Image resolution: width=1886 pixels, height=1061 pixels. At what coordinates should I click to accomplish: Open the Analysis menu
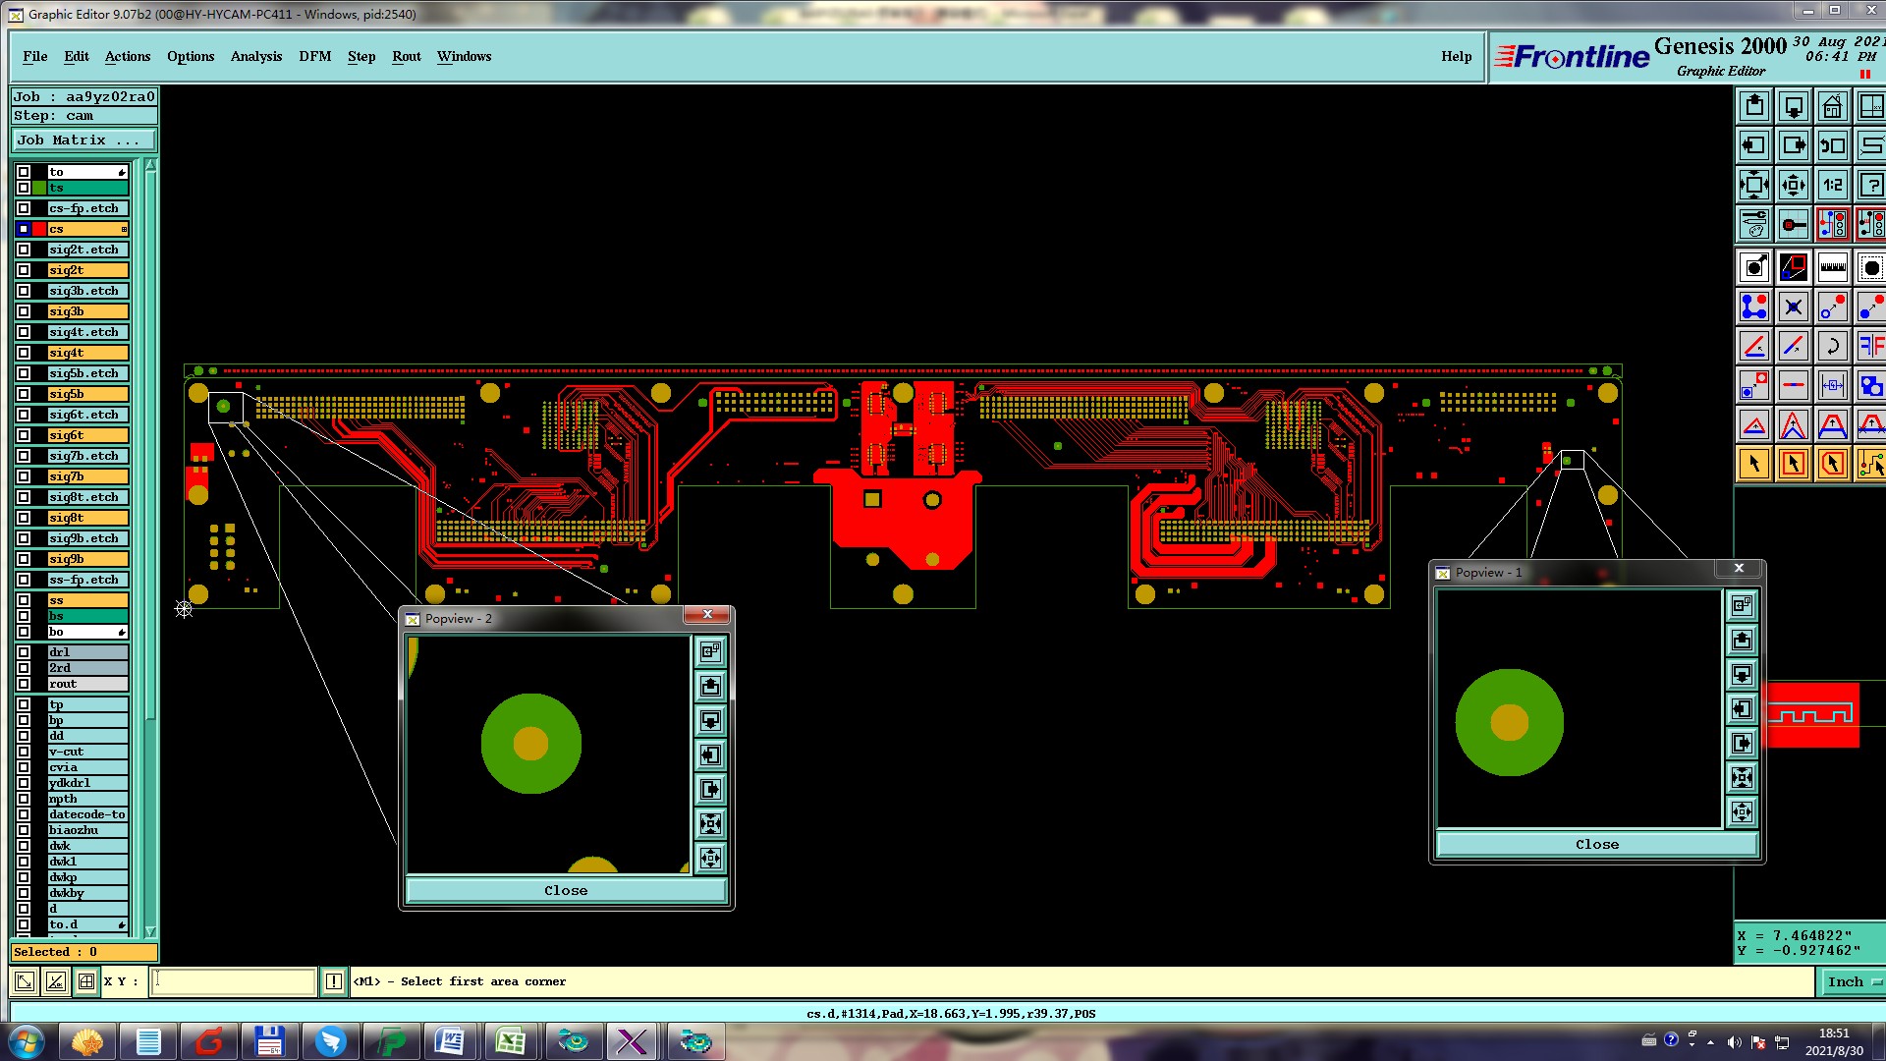click(255, 56)
